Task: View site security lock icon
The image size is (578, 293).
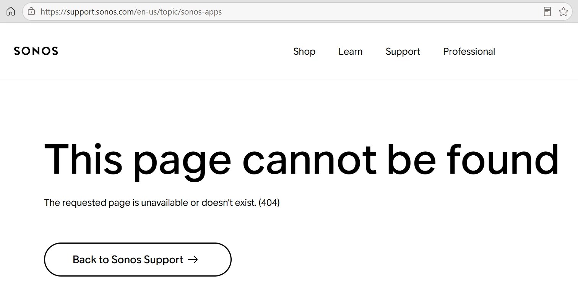Action: point(31,11)
